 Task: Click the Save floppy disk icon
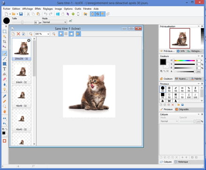[x=21, y=14]
